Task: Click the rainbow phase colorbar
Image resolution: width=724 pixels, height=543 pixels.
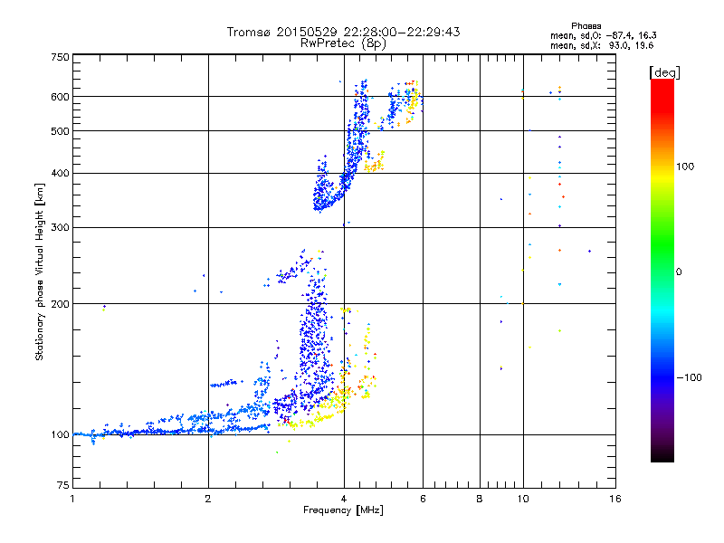Action: point(662,271)
